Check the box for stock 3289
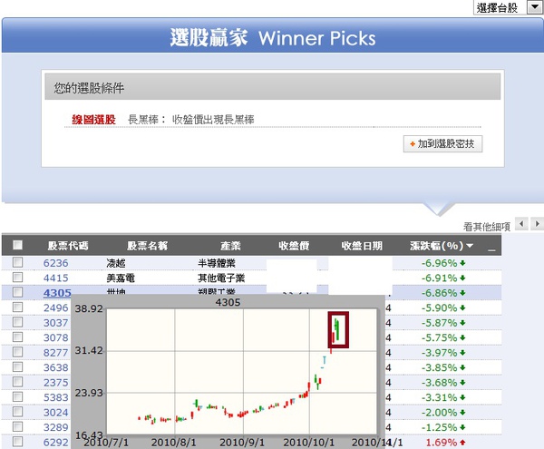This screenshot has height=449, width=544. click(18, 426)
